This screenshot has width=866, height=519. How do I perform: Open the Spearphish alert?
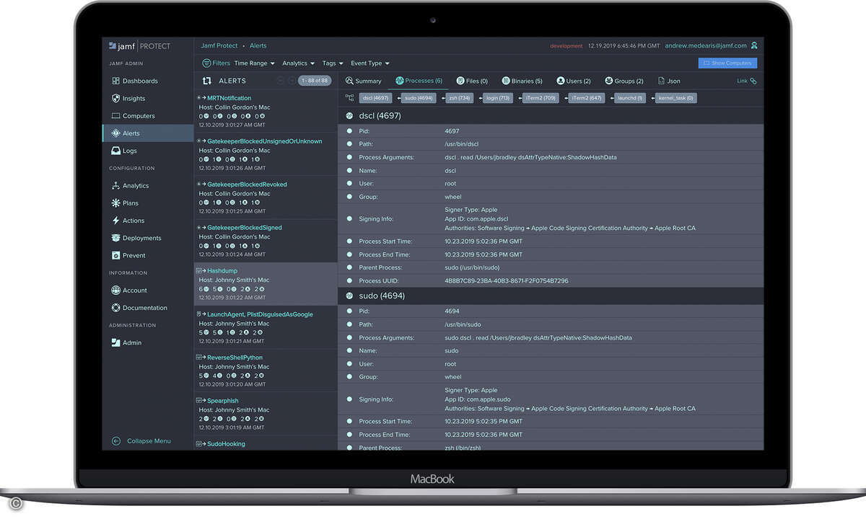click(222, 401)
